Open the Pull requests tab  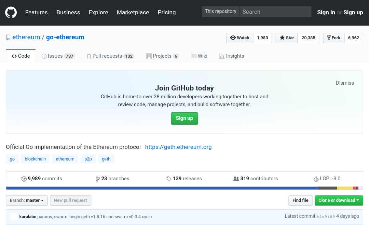tap(110, 56)
